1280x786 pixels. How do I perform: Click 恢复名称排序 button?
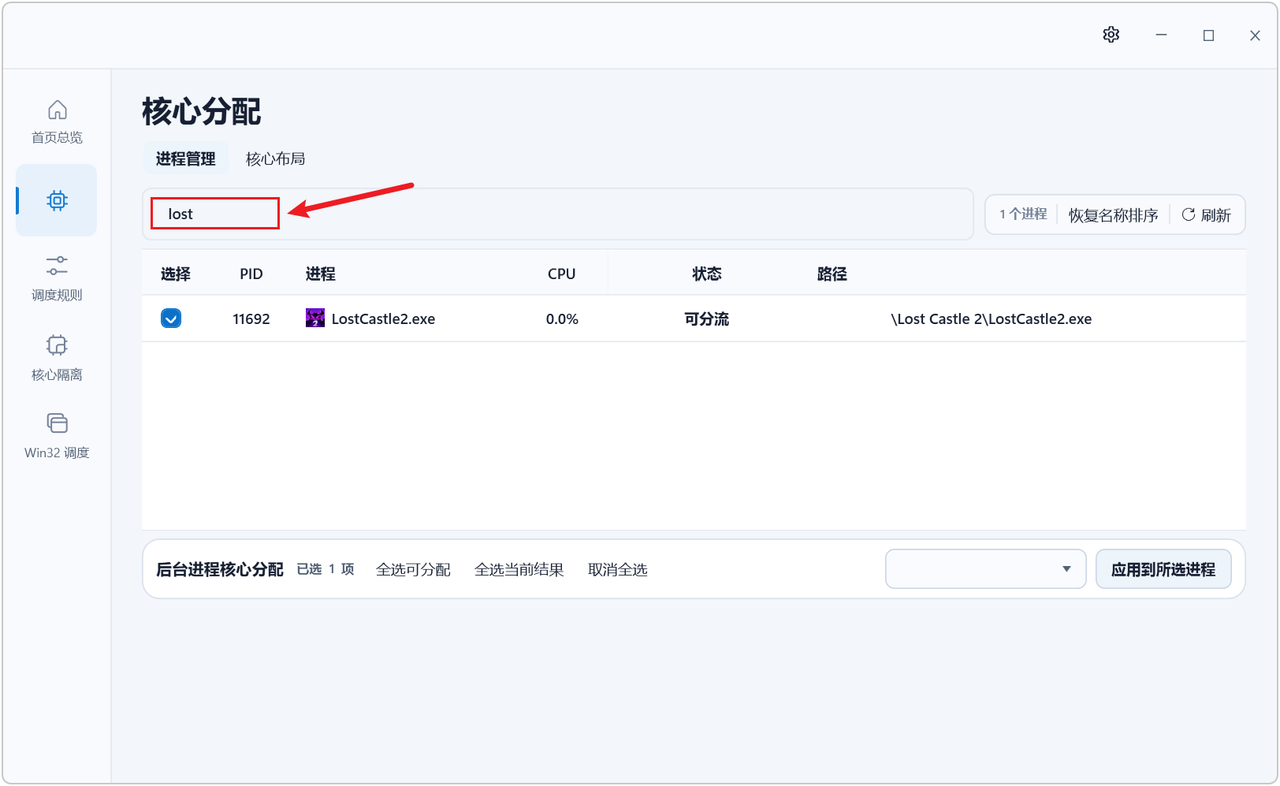pyautogui.click(x=1113, y=215)
